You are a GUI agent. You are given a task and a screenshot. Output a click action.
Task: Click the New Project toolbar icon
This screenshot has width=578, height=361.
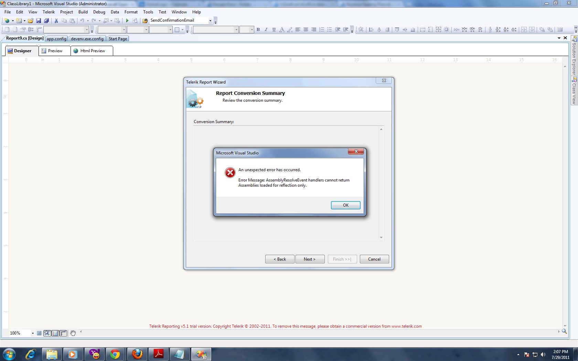(7, 21)
